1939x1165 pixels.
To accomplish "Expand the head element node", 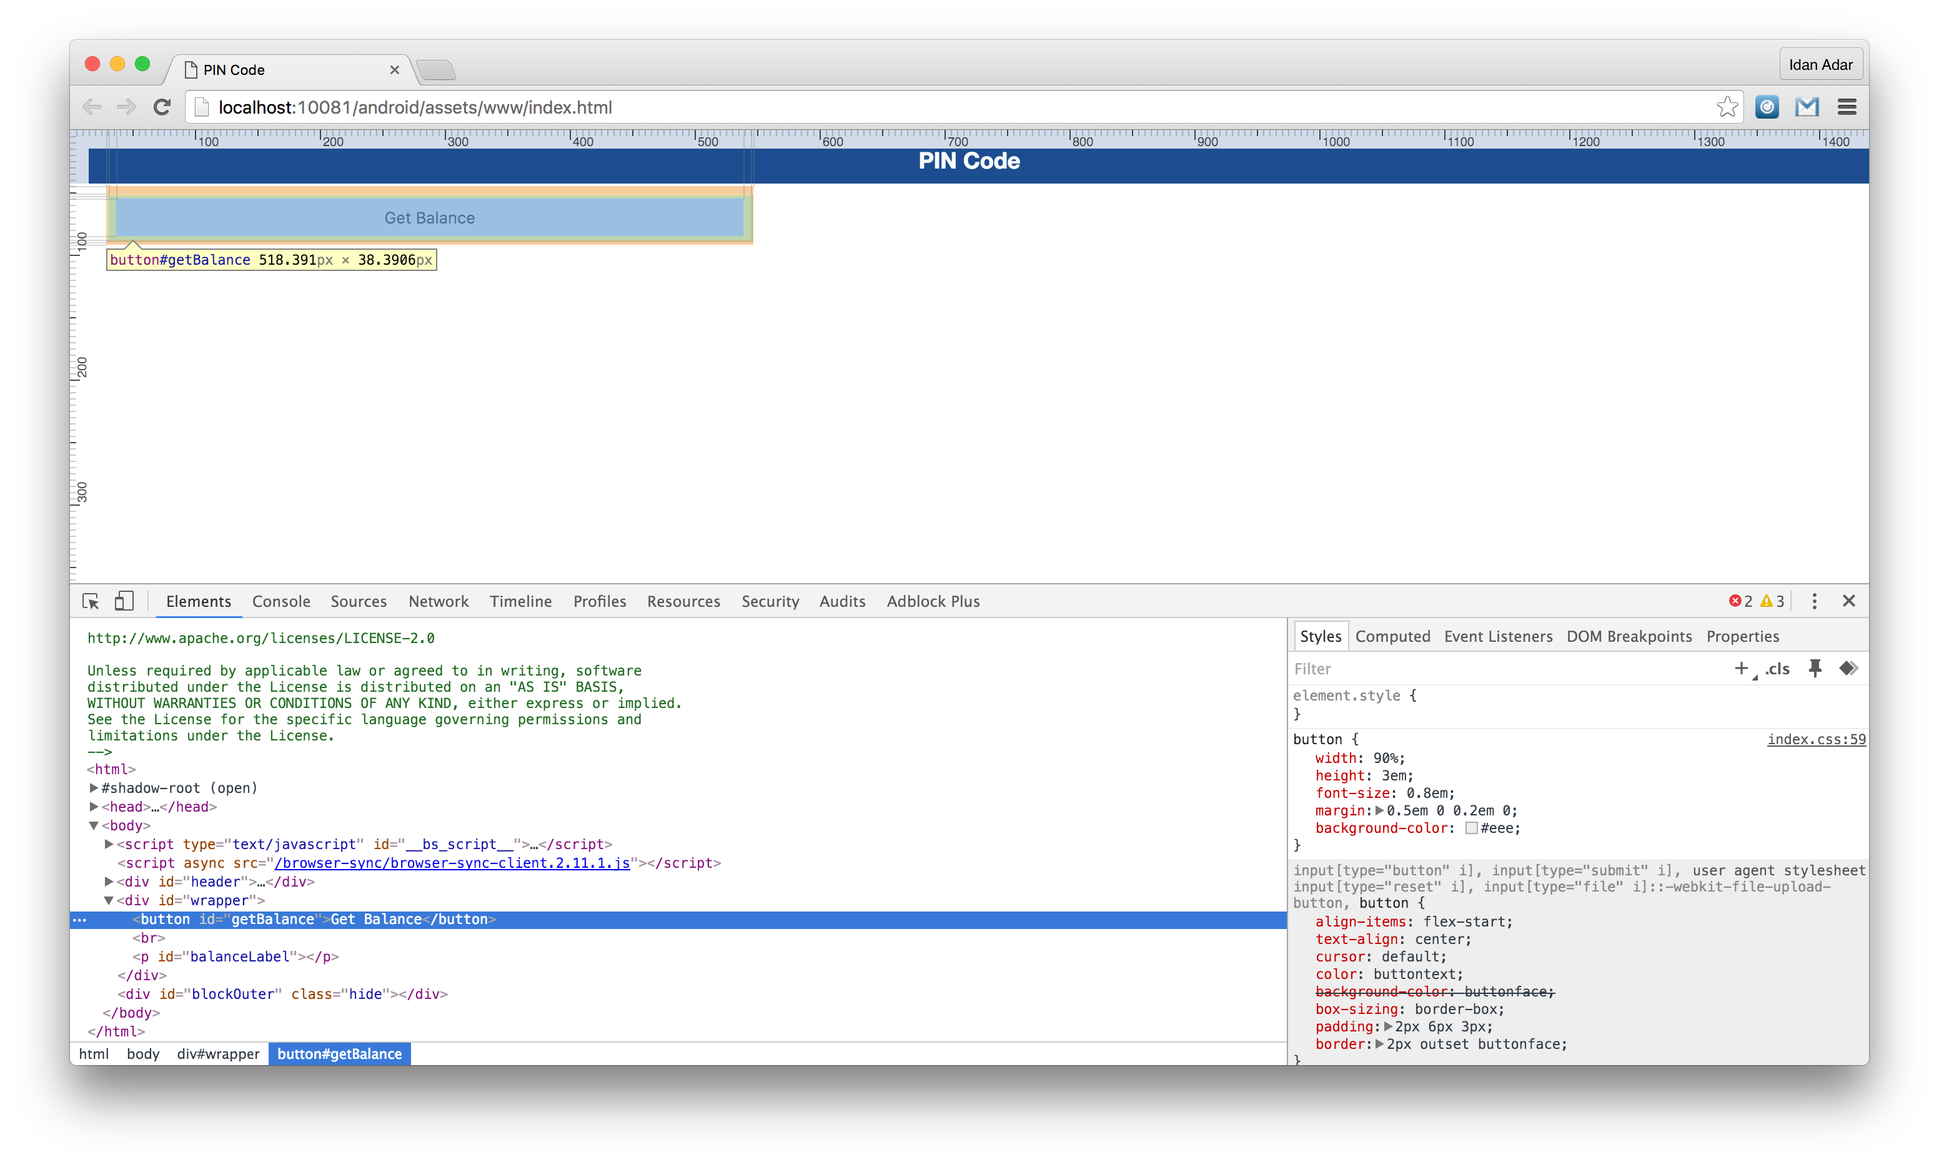I will coord(94,807).
